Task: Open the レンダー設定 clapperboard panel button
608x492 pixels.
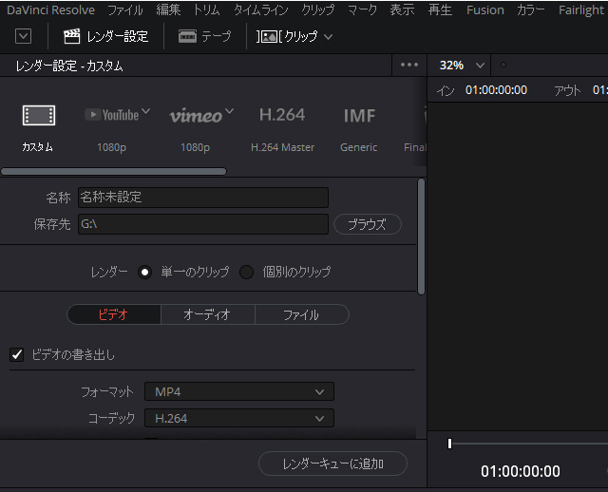Action: pos(105,36)
